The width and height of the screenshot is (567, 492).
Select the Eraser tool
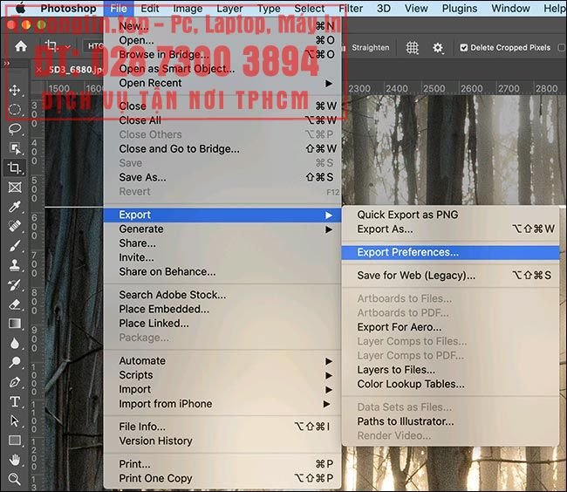(x=15, y=304)
